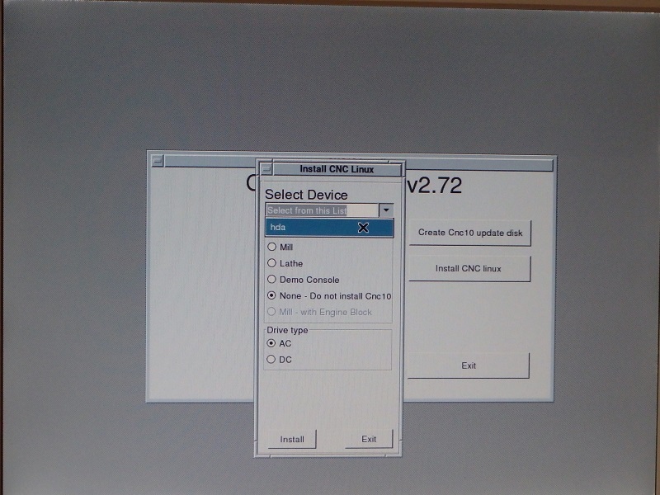Select the Mill radio option
This screenshot has width=660, height=495.
point(280,247)
